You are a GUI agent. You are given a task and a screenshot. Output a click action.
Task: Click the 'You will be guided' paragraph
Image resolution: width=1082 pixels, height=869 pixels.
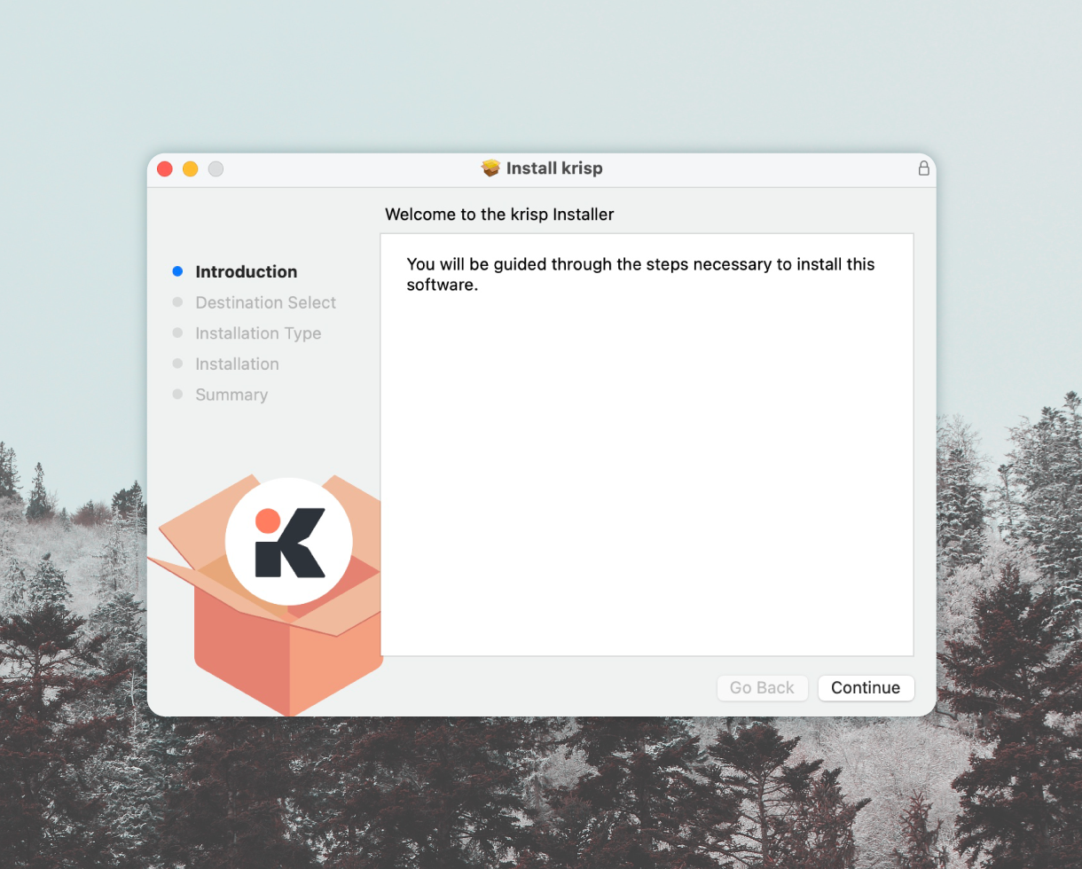click(640, 275)
